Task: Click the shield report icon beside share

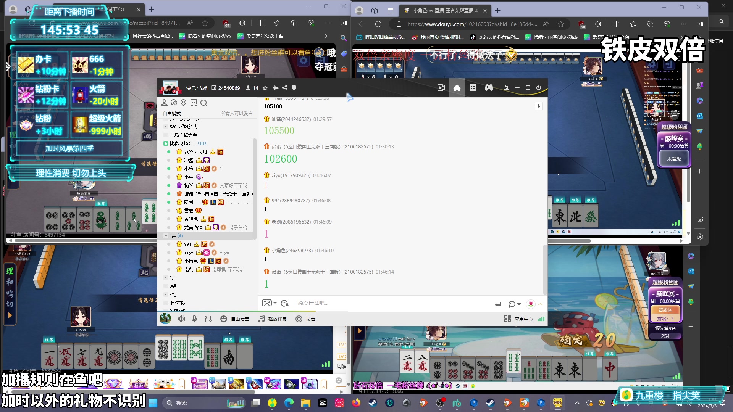Action: 294,88
